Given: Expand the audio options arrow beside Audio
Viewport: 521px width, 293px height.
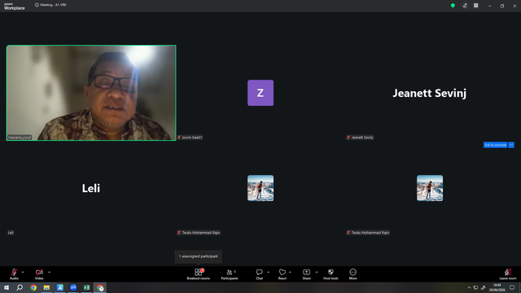Looking at the screenshot, I should click(23, 272).
